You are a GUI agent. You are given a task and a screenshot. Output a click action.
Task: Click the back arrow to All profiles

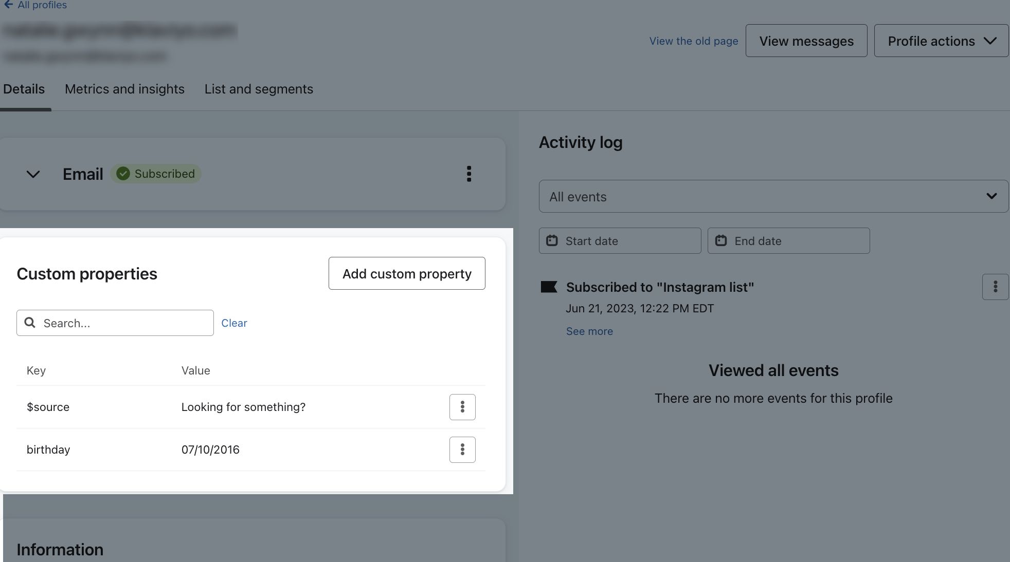click(8, 4)
